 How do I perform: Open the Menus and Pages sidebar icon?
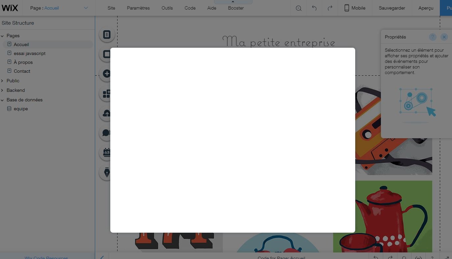coord(107,34)
